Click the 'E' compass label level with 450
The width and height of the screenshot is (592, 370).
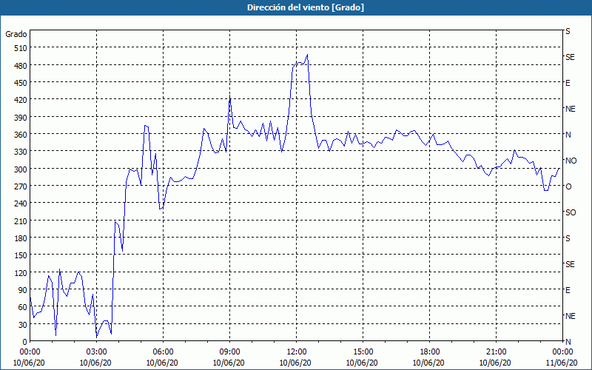tap(568, 83)
